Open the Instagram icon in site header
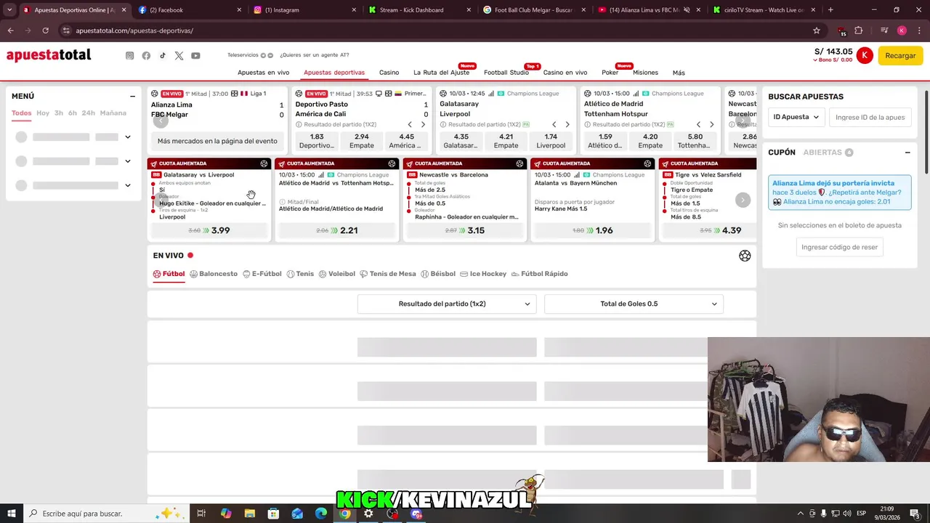 point(129,56)
